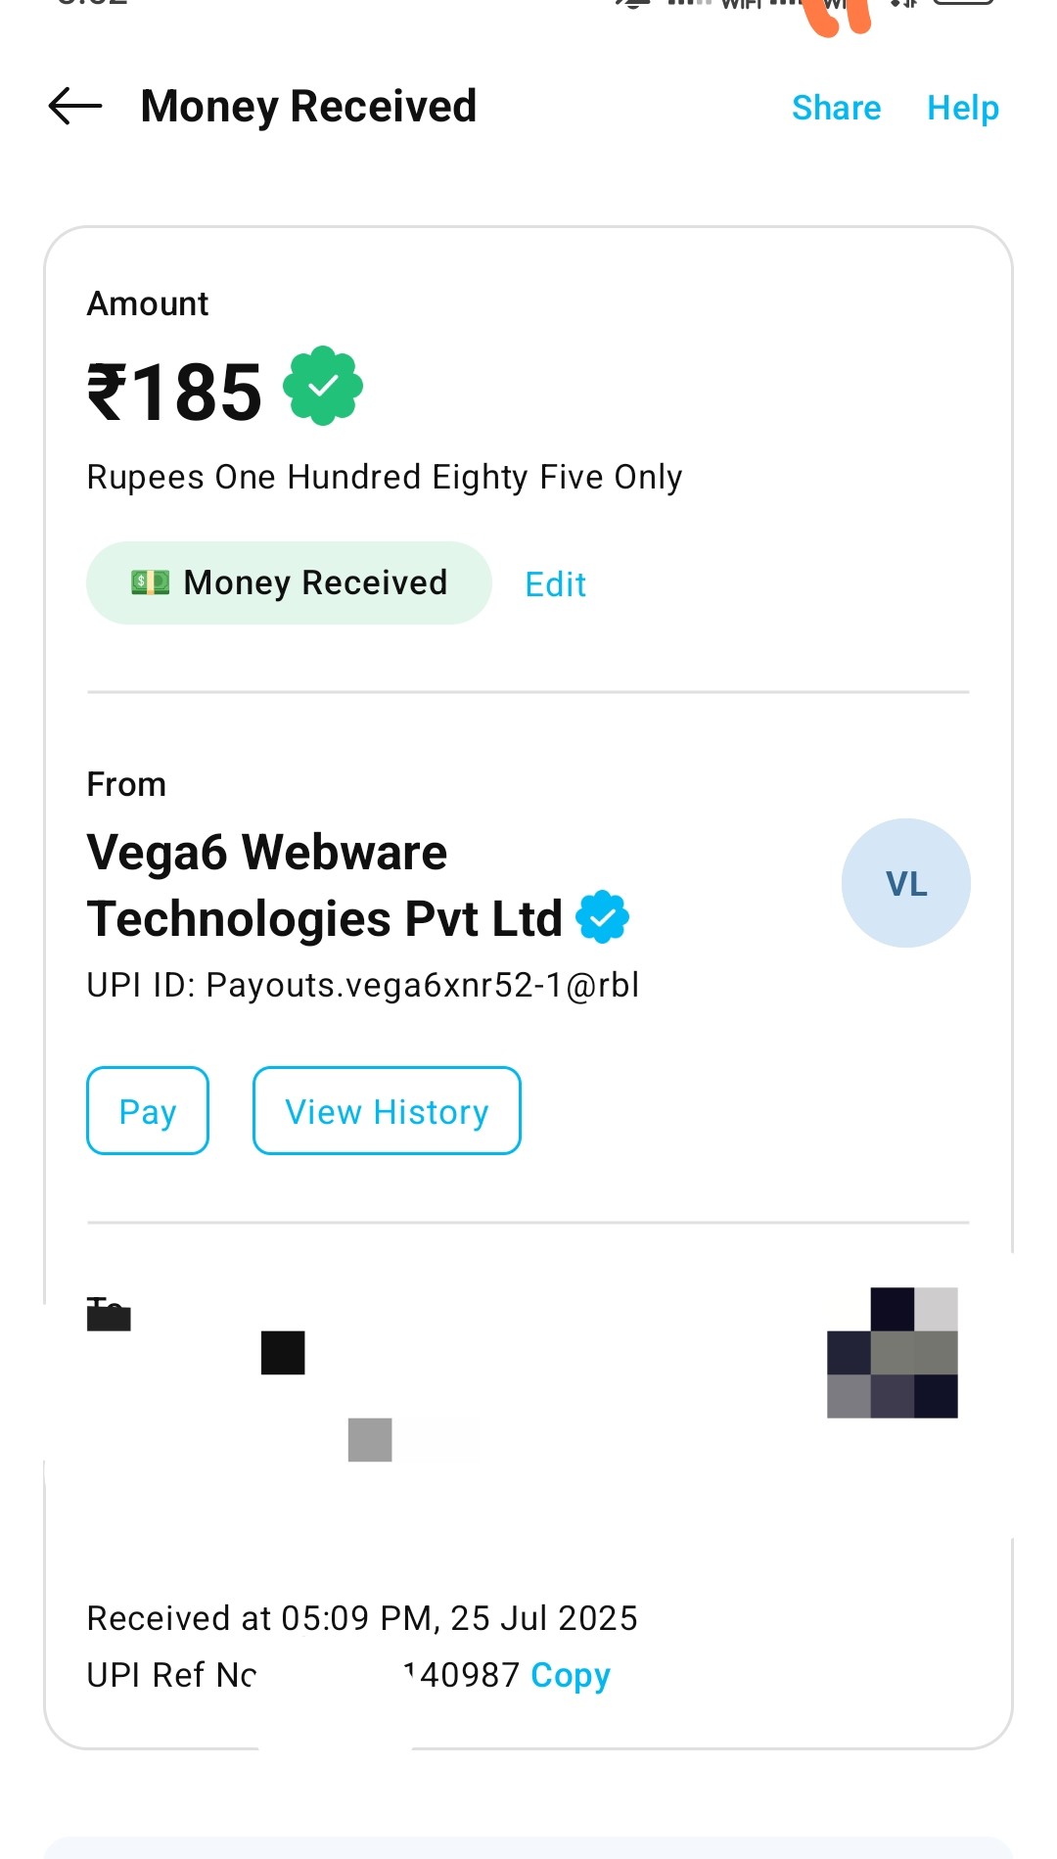Tap the Money Received category chip

(x=289, y=583)
